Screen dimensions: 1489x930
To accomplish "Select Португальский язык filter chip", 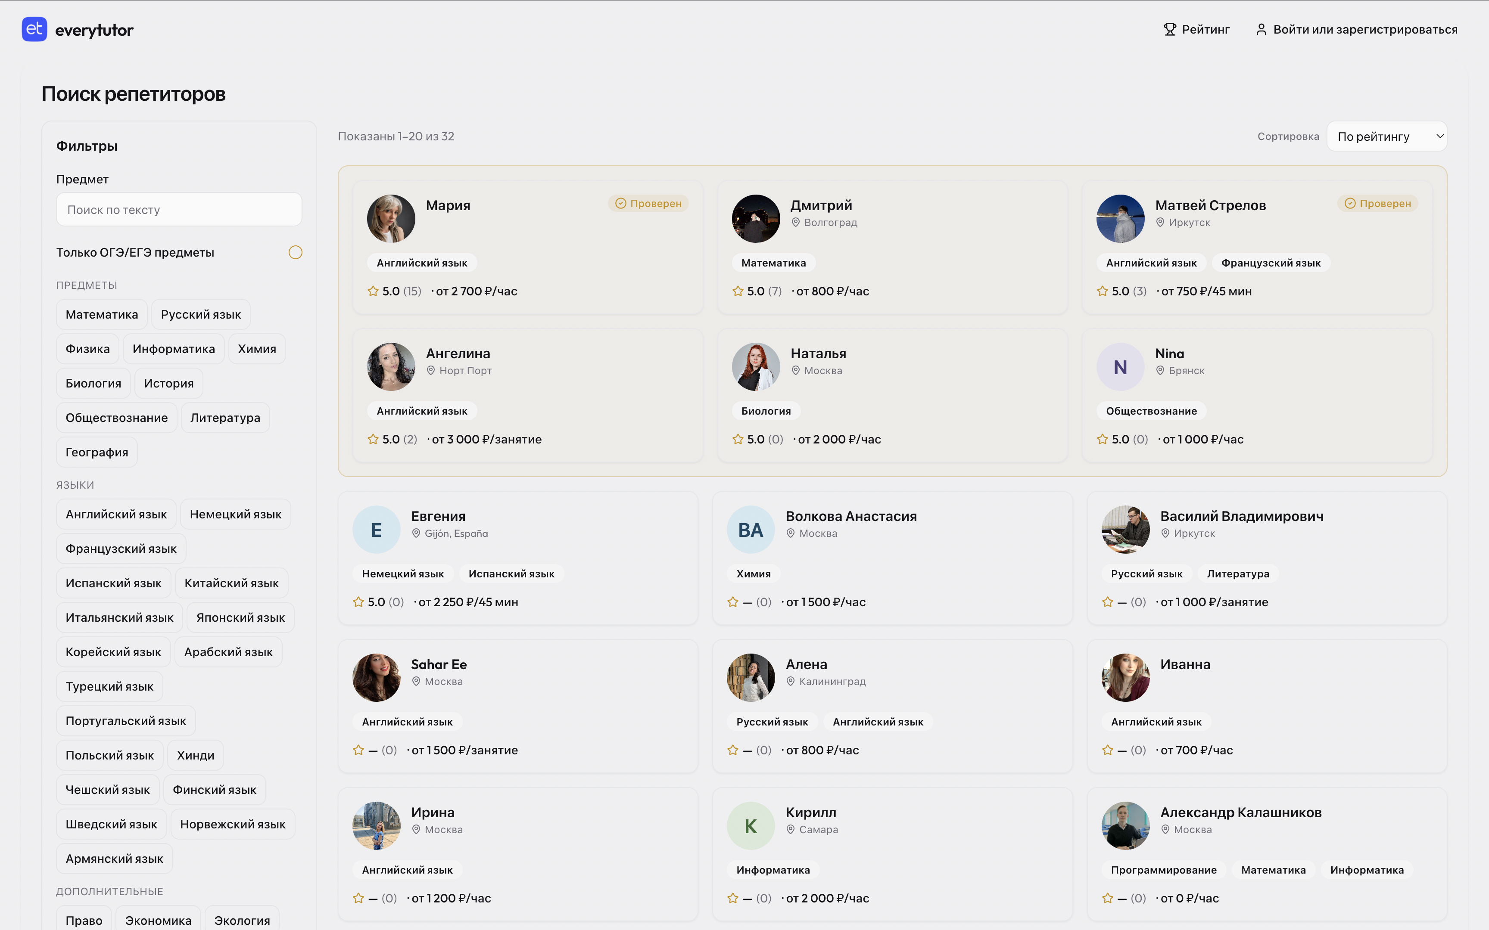I will (125, 721).
